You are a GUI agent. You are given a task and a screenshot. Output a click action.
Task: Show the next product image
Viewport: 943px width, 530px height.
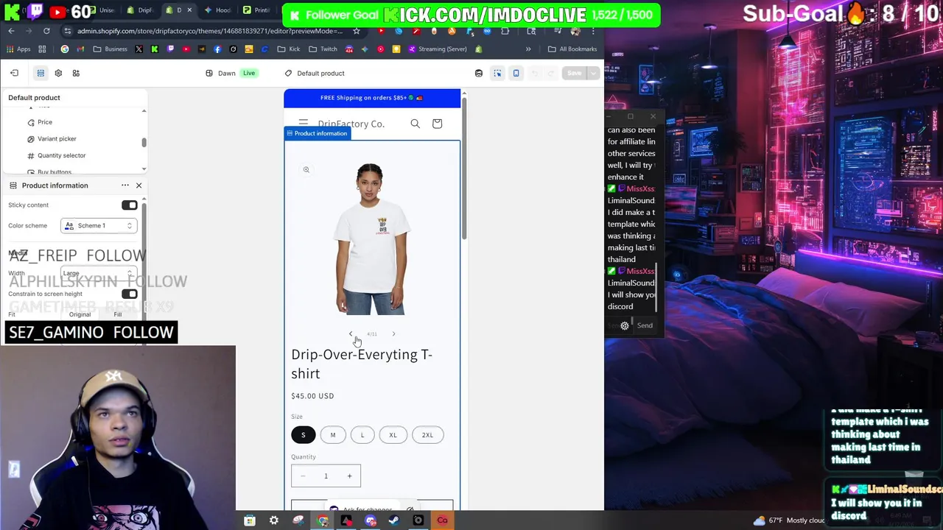click(x=393, y=334)
